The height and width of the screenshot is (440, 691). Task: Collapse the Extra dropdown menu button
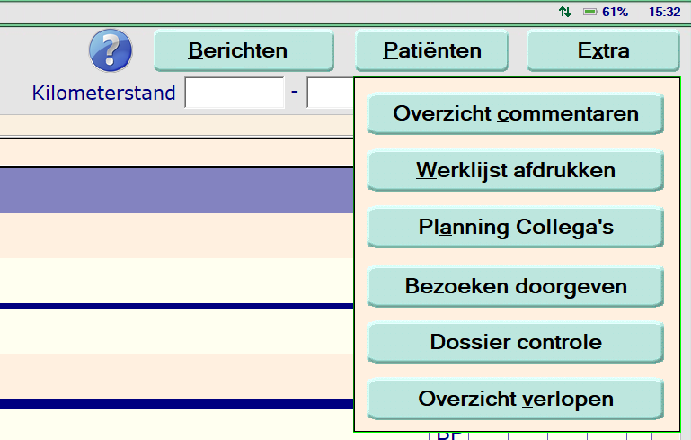pyautogui.click(x=603, y=50)
